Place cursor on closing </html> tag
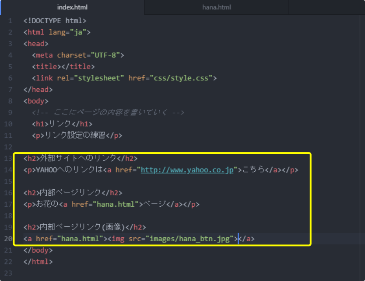Screen dimensions: 365x281 [x=38, y=262]
